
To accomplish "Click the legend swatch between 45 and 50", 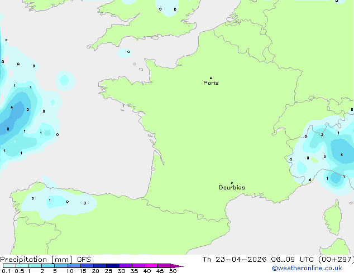I will click(164, 266).
